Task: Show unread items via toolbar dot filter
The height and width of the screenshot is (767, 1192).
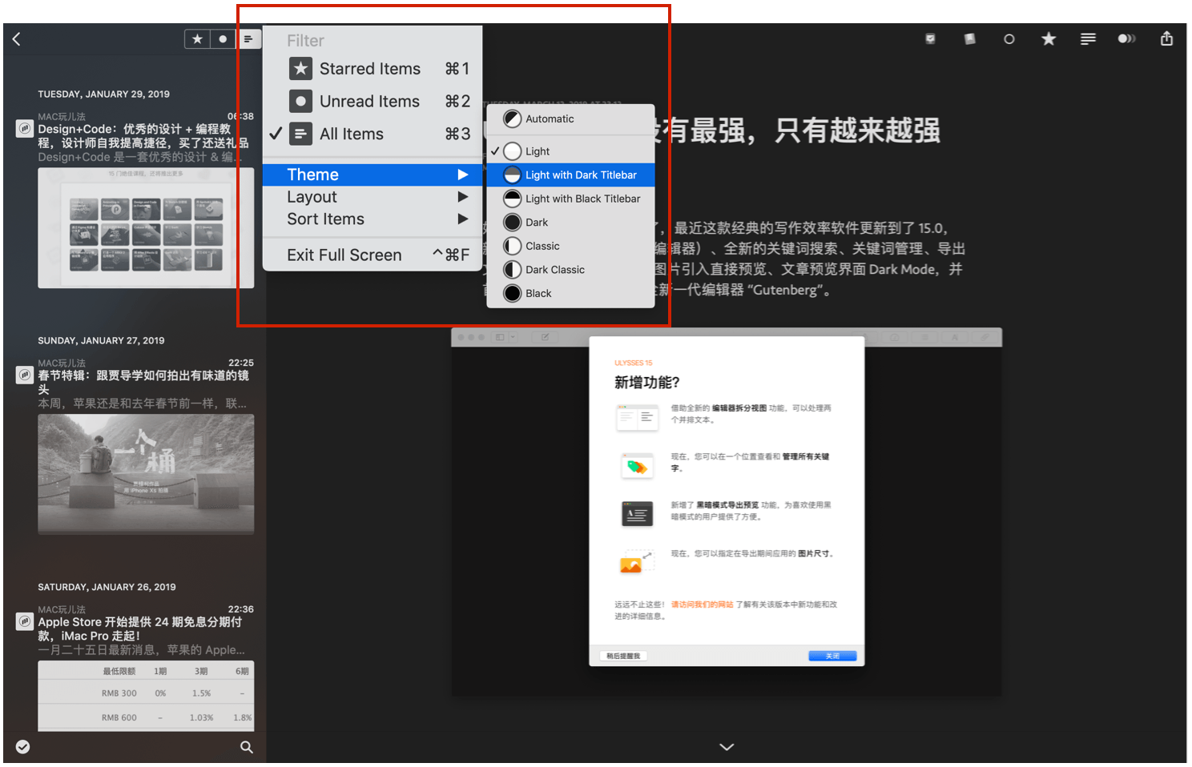Action: tap(223, 38)
